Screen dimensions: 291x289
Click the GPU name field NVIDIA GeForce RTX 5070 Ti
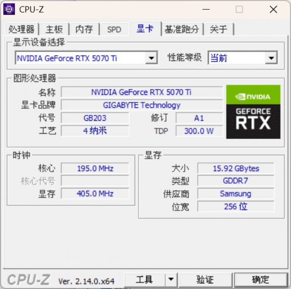point(142,92)
